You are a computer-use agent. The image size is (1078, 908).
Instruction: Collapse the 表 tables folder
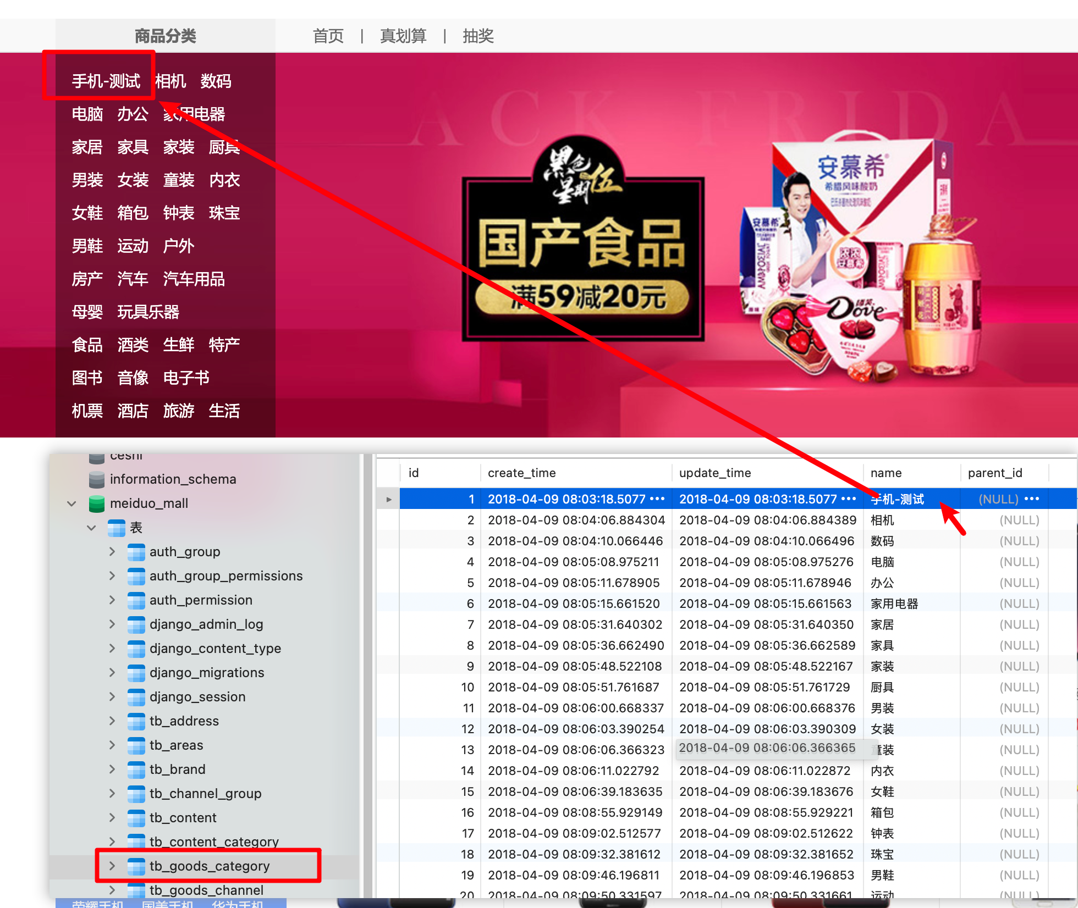(x=91, y=528)
